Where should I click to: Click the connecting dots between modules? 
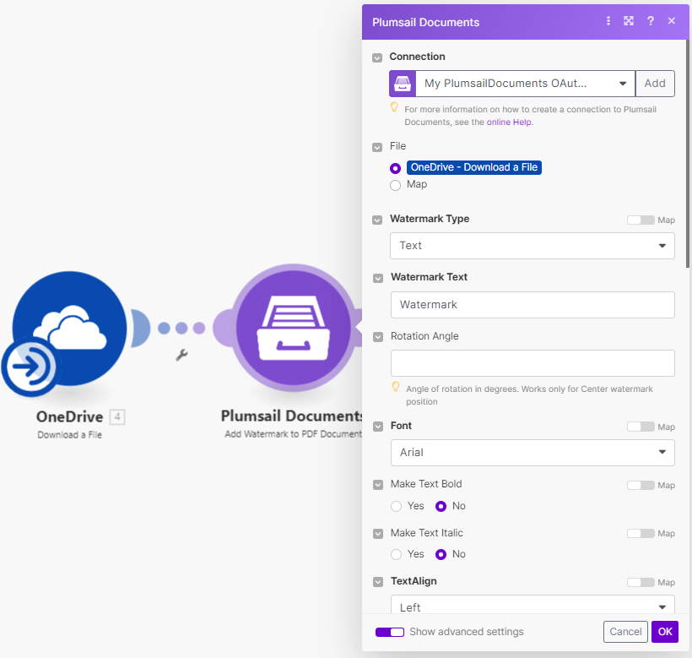click(181, 328)
